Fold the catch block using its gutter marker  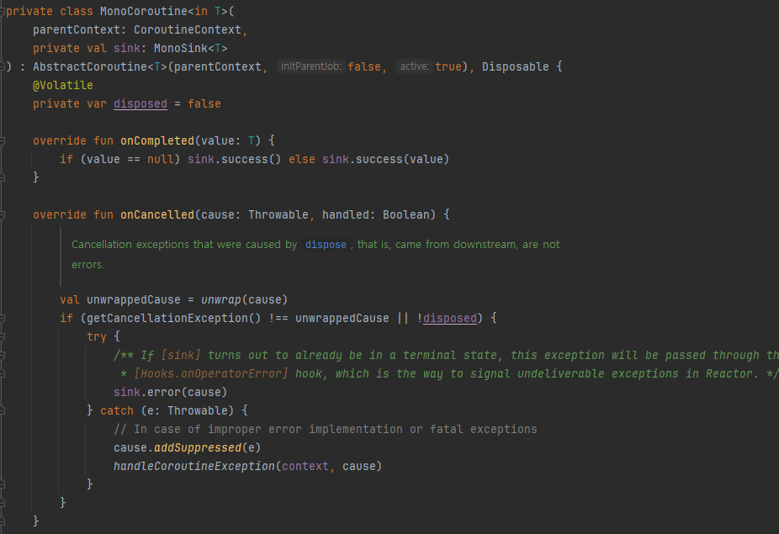pyautogui.click(x=2, y=411)
